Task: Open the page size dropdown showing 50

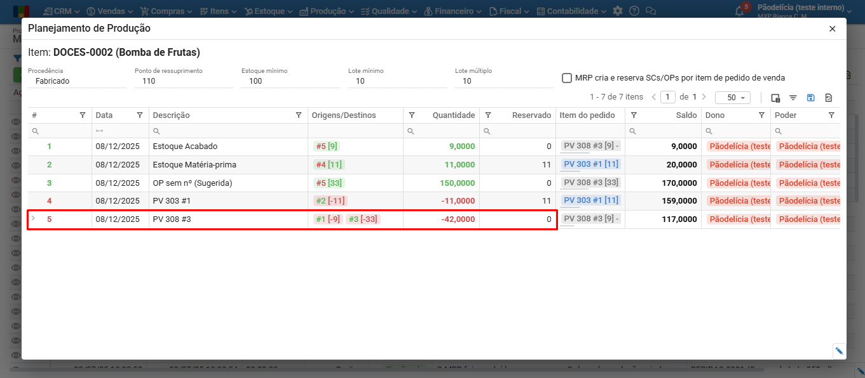Action: click(x=732, y=98)
